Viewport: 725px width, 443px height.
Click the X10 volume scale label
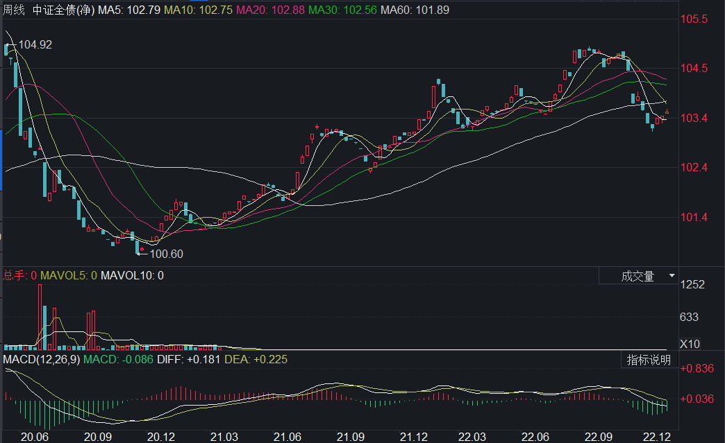(689, 345)
